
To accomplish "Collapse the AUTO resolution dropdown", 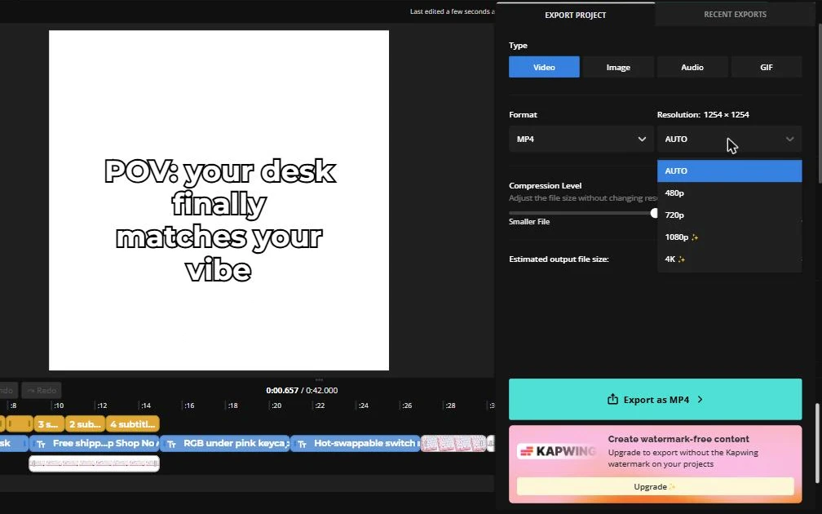I will point(729,139).
